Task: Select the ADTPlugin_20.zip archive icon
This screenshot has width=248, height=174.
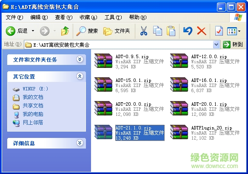Action: click(x=179, y=132)
